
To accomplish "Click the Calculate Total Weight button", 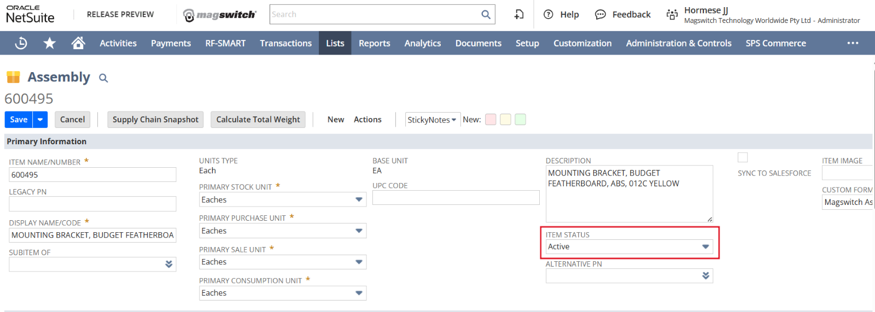I will pos(258,120).
